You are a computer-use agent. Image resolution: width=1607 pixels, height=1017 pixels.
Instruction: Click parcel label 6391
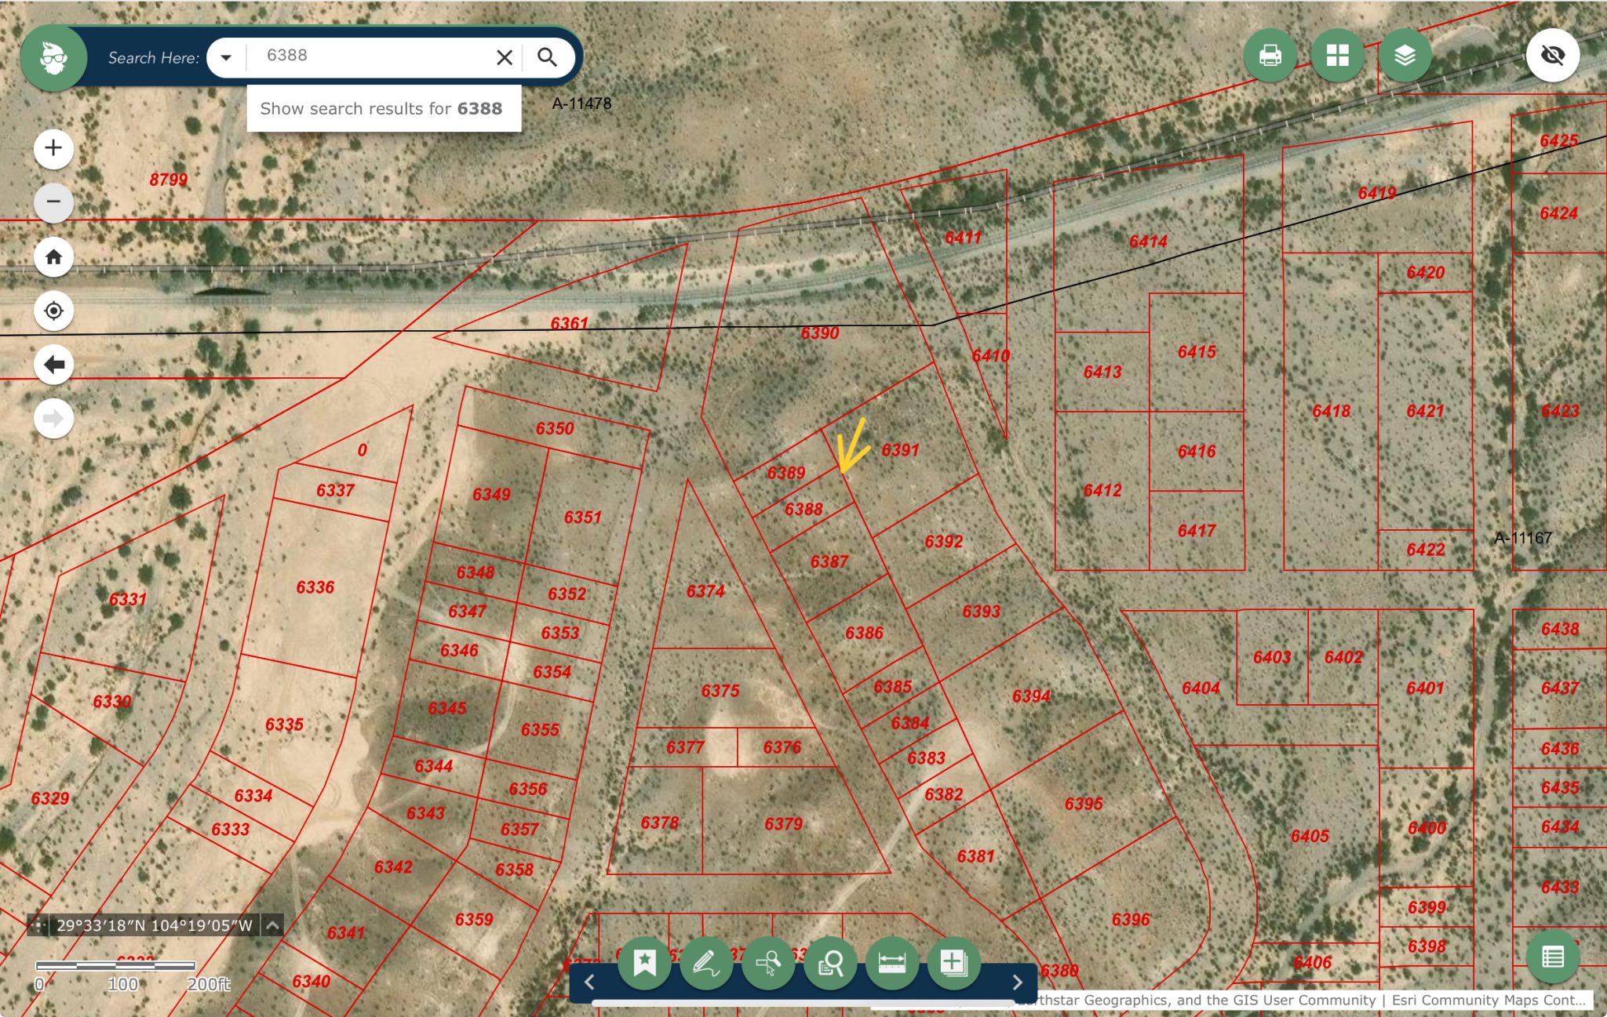point(900,450)
